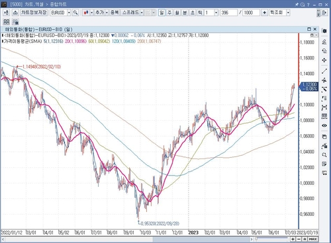Click the EURUSD symbol input field

(x=58, y=13)
